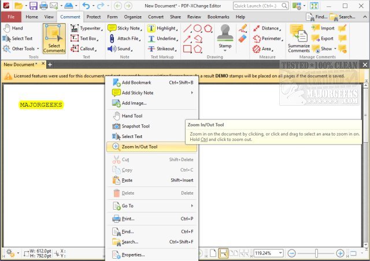Choose Hand Tool in context menu
The image size is (370, 261).
click(151, 116)
